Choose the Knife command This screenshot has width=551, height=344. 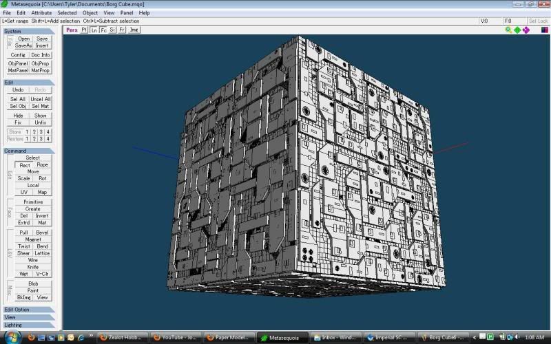tap(33, 267)
